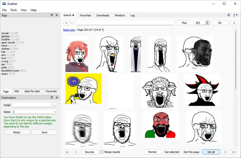Click the blue plus add-tab icon
Screen dimensions: 241x158
(x=229, y=15)
